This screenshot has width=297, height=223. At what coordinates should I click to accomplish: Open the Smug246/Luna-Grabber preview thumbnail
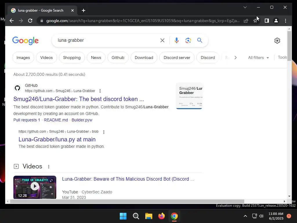click(189, 96)
